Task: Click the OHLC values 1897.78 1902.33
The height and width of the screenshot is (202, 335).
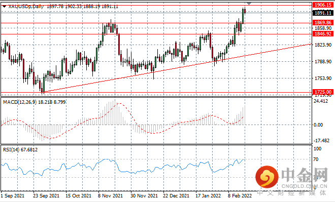Action: pyautogui.click(x=64, y=7)
